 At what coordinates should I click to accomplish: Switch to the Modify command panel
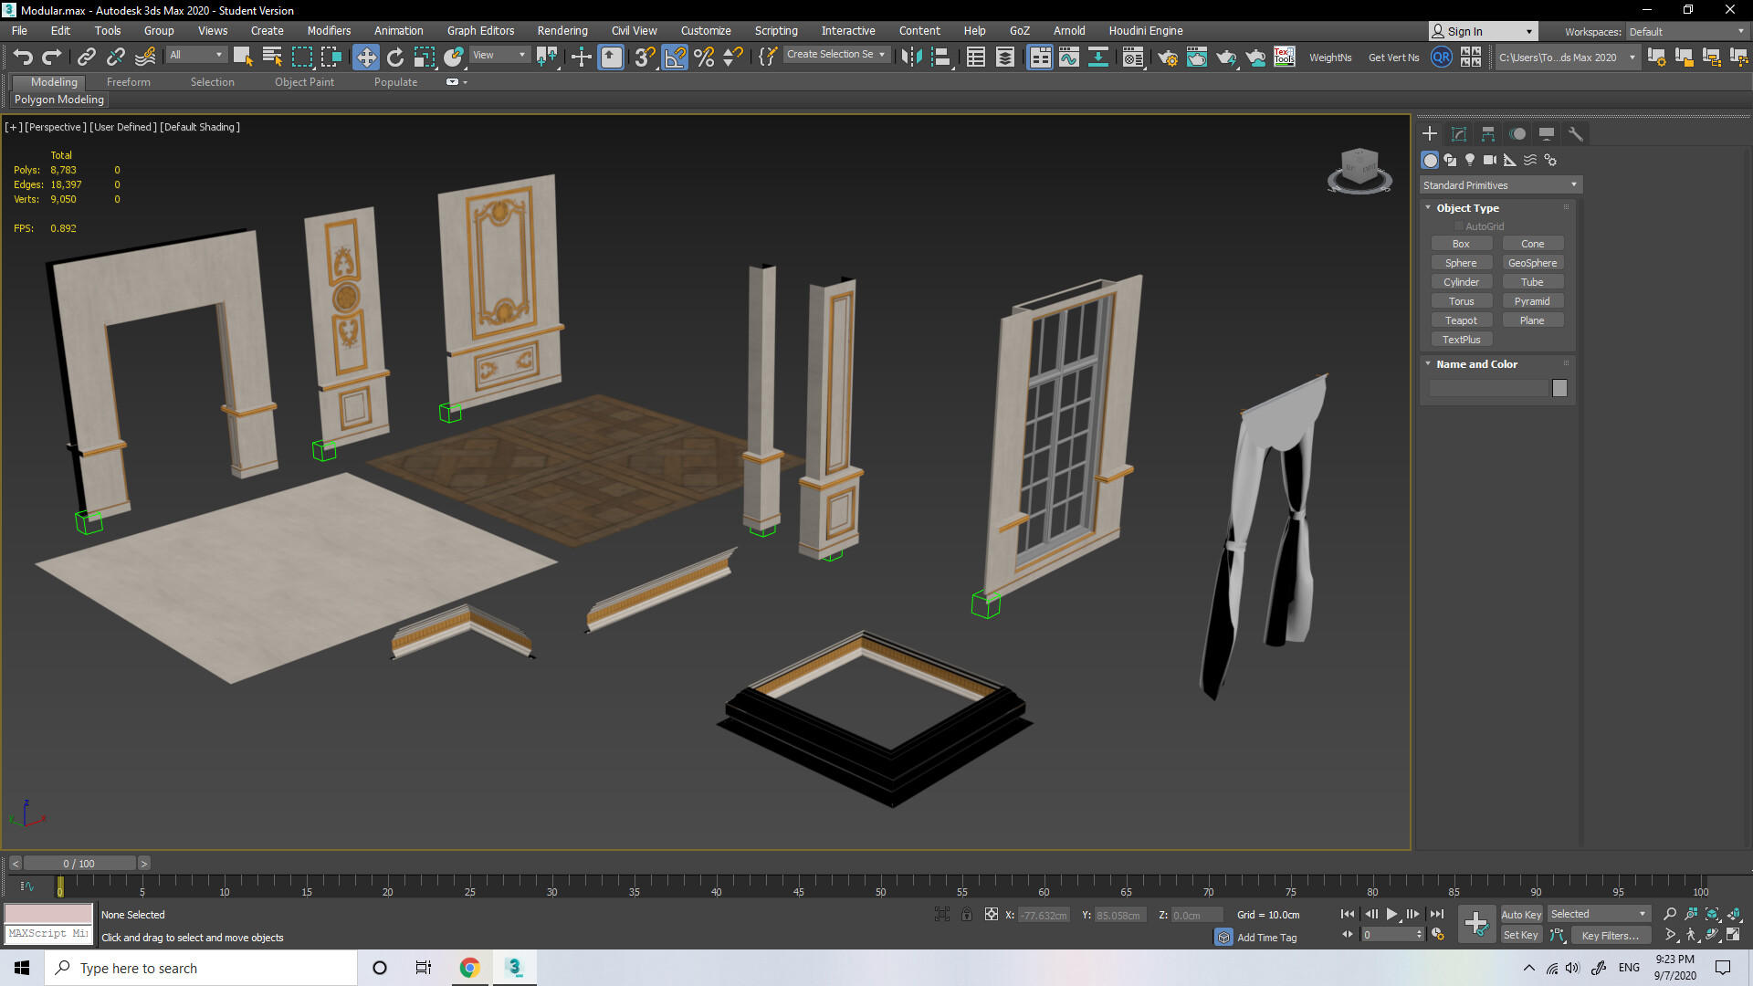pos(1459,133)
